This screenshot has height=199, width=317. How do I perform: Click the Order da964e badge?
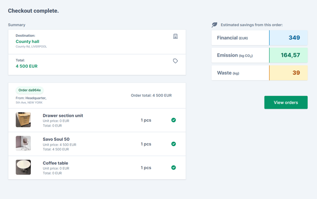29,90
